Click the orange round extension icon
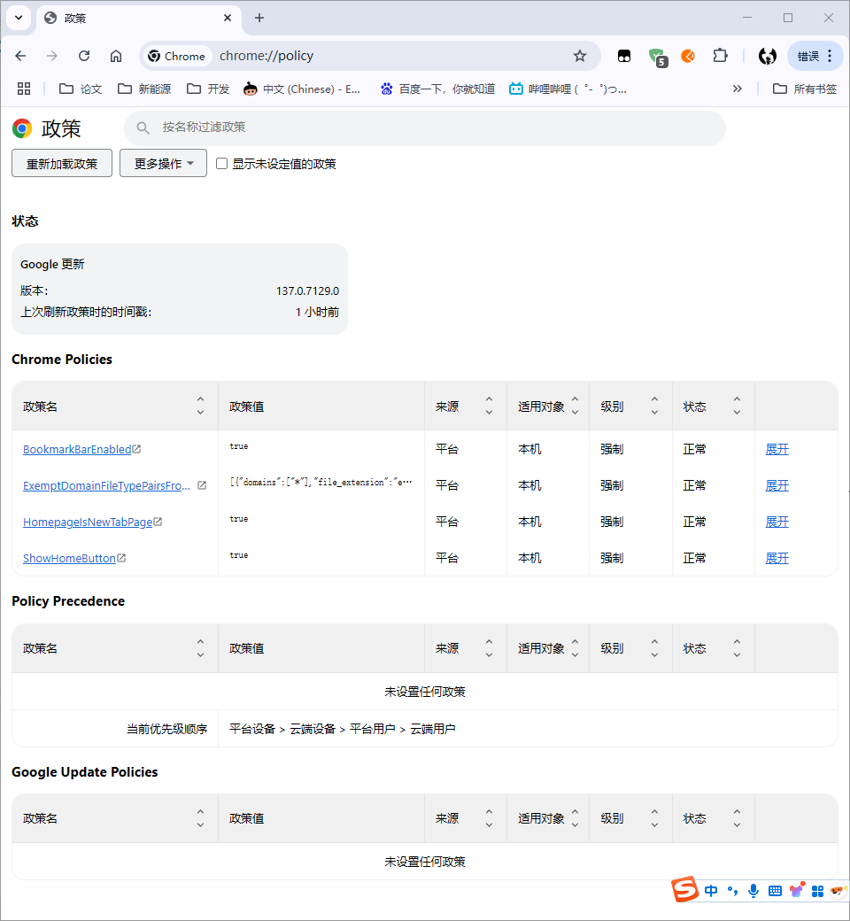Image resolution: width=850 pixels, height=921 pixels. pyautogui.click(x=688, y=56)
